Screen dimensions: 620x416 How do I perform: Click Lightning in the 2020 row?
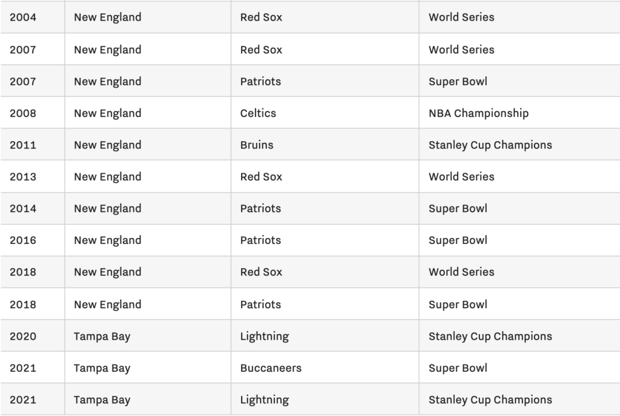tap(325, 336)
